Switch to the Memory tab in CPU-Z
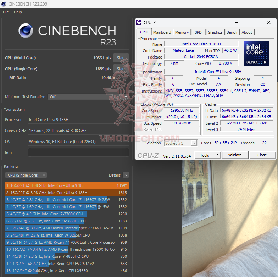The height and width of the screenshot is (277, 278). click(x=182, y=32)
